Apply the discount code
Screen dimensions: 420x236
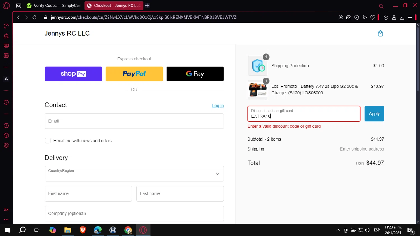(374, 114)
